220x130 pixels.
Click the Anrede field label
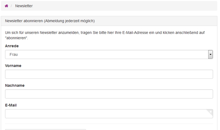(x=11, y=46)
